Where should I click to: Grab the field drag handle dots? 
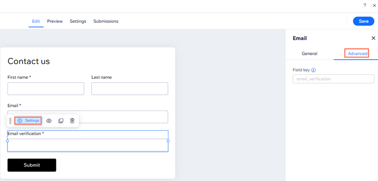point(10,121)
